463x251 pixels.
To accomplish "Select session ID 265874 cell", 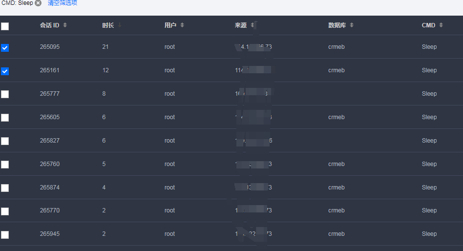I will [x=50, y=188].
